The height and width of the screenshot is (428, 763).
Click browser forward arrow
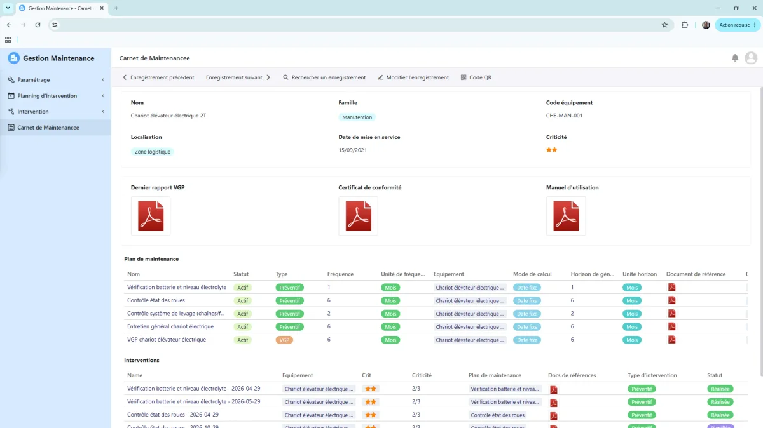pyautogui.click(x=24, y=25)
